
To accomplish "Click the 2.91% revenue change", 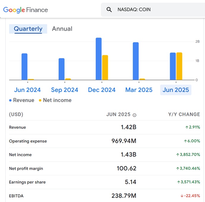I will (x=193, y=127).
